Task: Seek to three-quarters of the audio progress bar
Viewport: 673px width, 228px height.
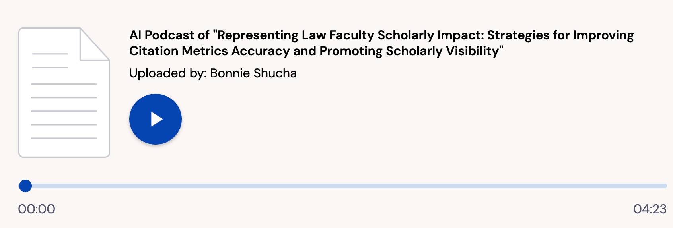Action: click(x=506, y=186)
